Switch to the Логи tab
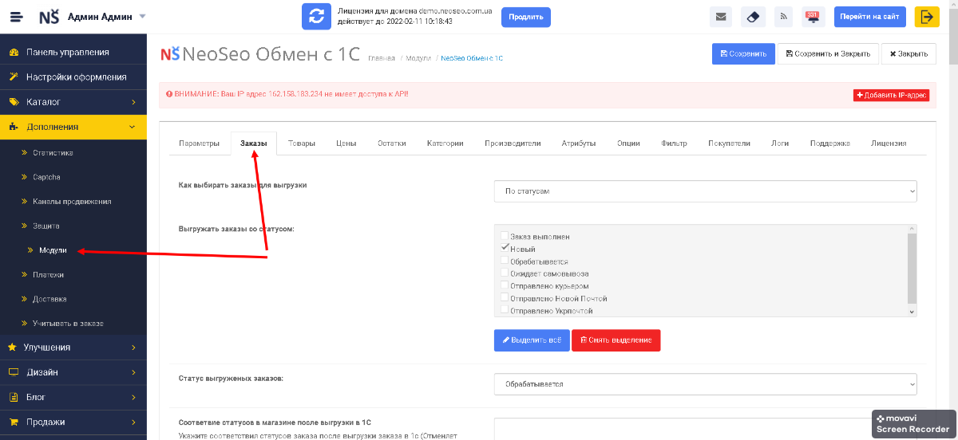The height and width of the screenshot is (440, 958). pos(780,143)
